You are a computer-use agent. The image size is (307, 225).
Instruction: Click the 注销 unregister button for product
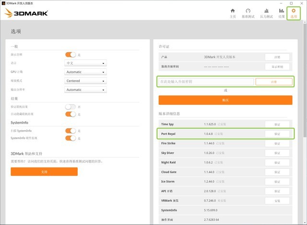pyautogui.click(x=277, y=57)
